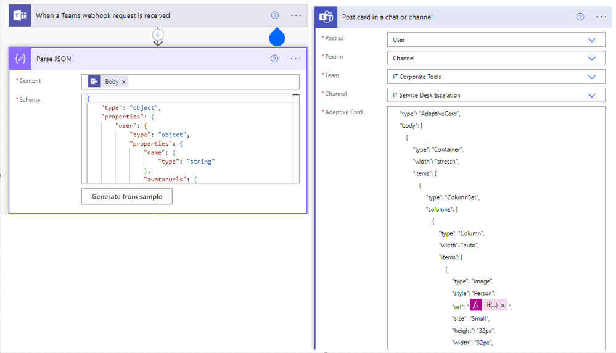Click the "type": "Container" line

tap(438, 149)
